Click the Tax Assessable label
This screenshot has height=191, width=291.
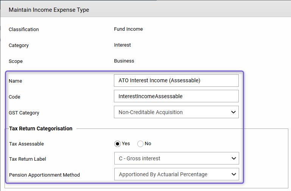point(26,144)
